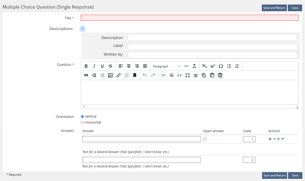Screen dimensions: 305x181
Task: Move the first answer up with the chevron
Action: 278,139
